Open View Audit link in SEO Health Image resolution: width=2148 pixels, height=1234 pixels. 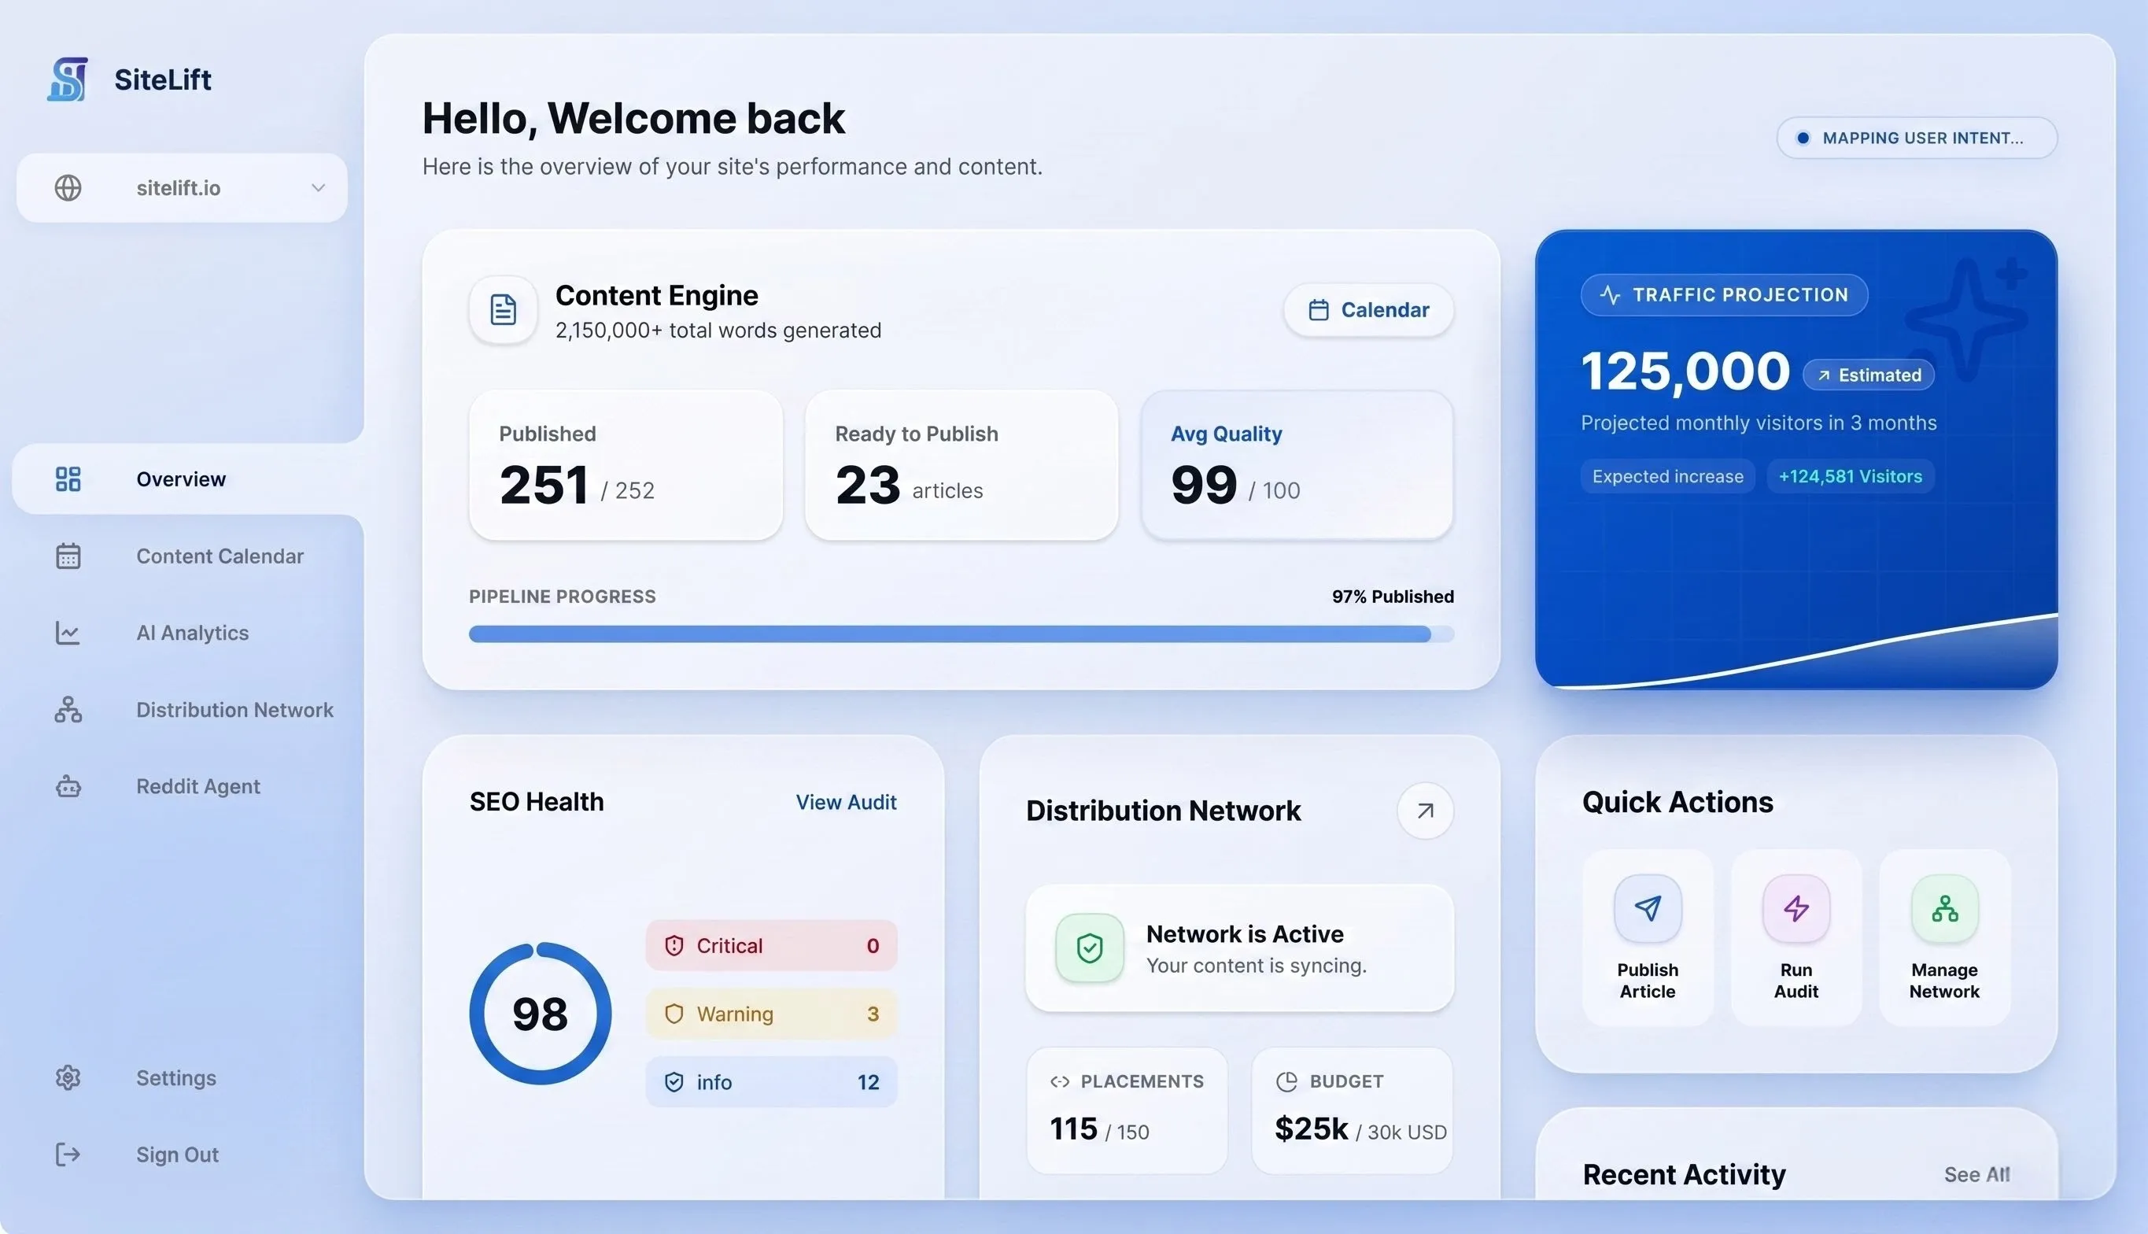(846, 802)
